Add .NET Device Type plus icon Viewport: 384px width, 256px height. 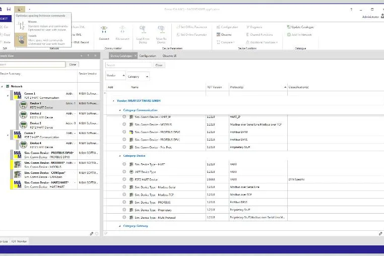point(124,172)
